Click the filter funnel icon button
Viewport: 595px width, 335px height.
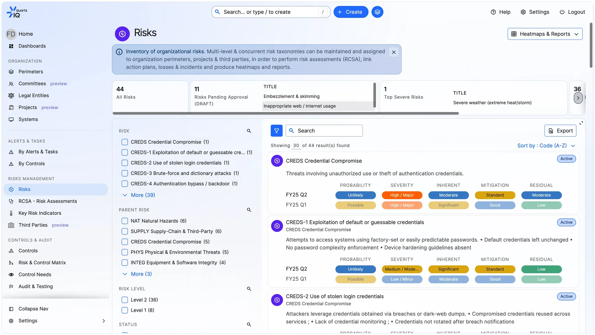coord(276,131)
